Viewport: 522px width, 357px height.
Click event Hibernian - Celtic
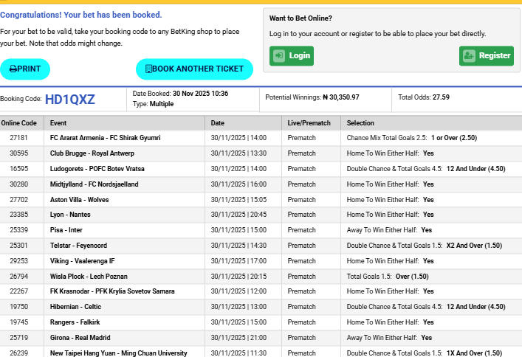point(75,307)
